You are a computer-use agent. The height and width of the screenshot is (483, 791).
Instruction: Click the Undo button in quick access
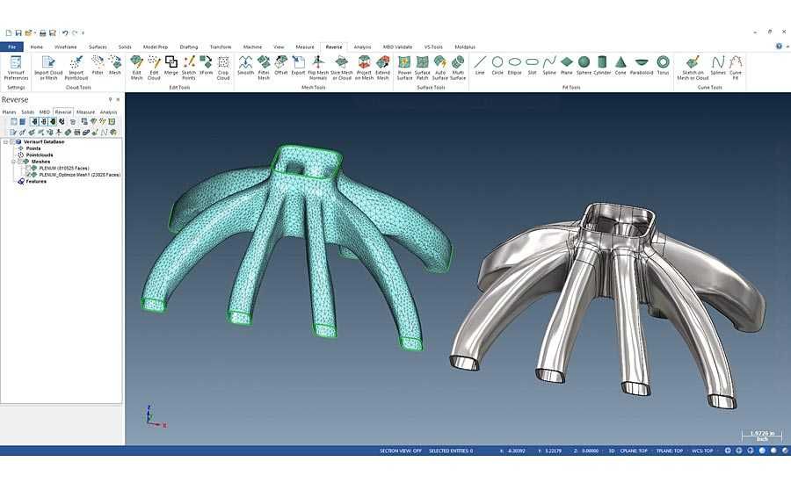65,32
